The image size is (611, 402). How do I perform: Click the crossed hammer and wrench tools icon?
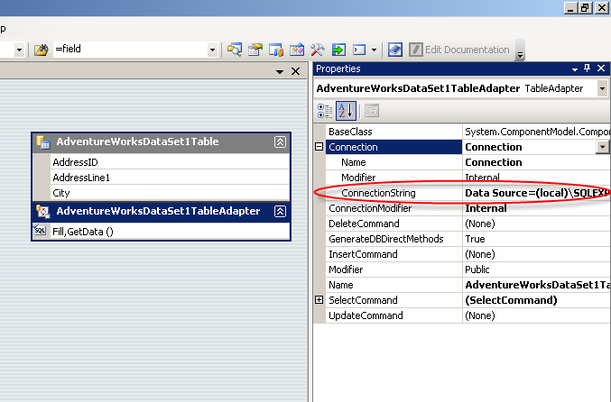pyautogui.click(x=317, y=50)
